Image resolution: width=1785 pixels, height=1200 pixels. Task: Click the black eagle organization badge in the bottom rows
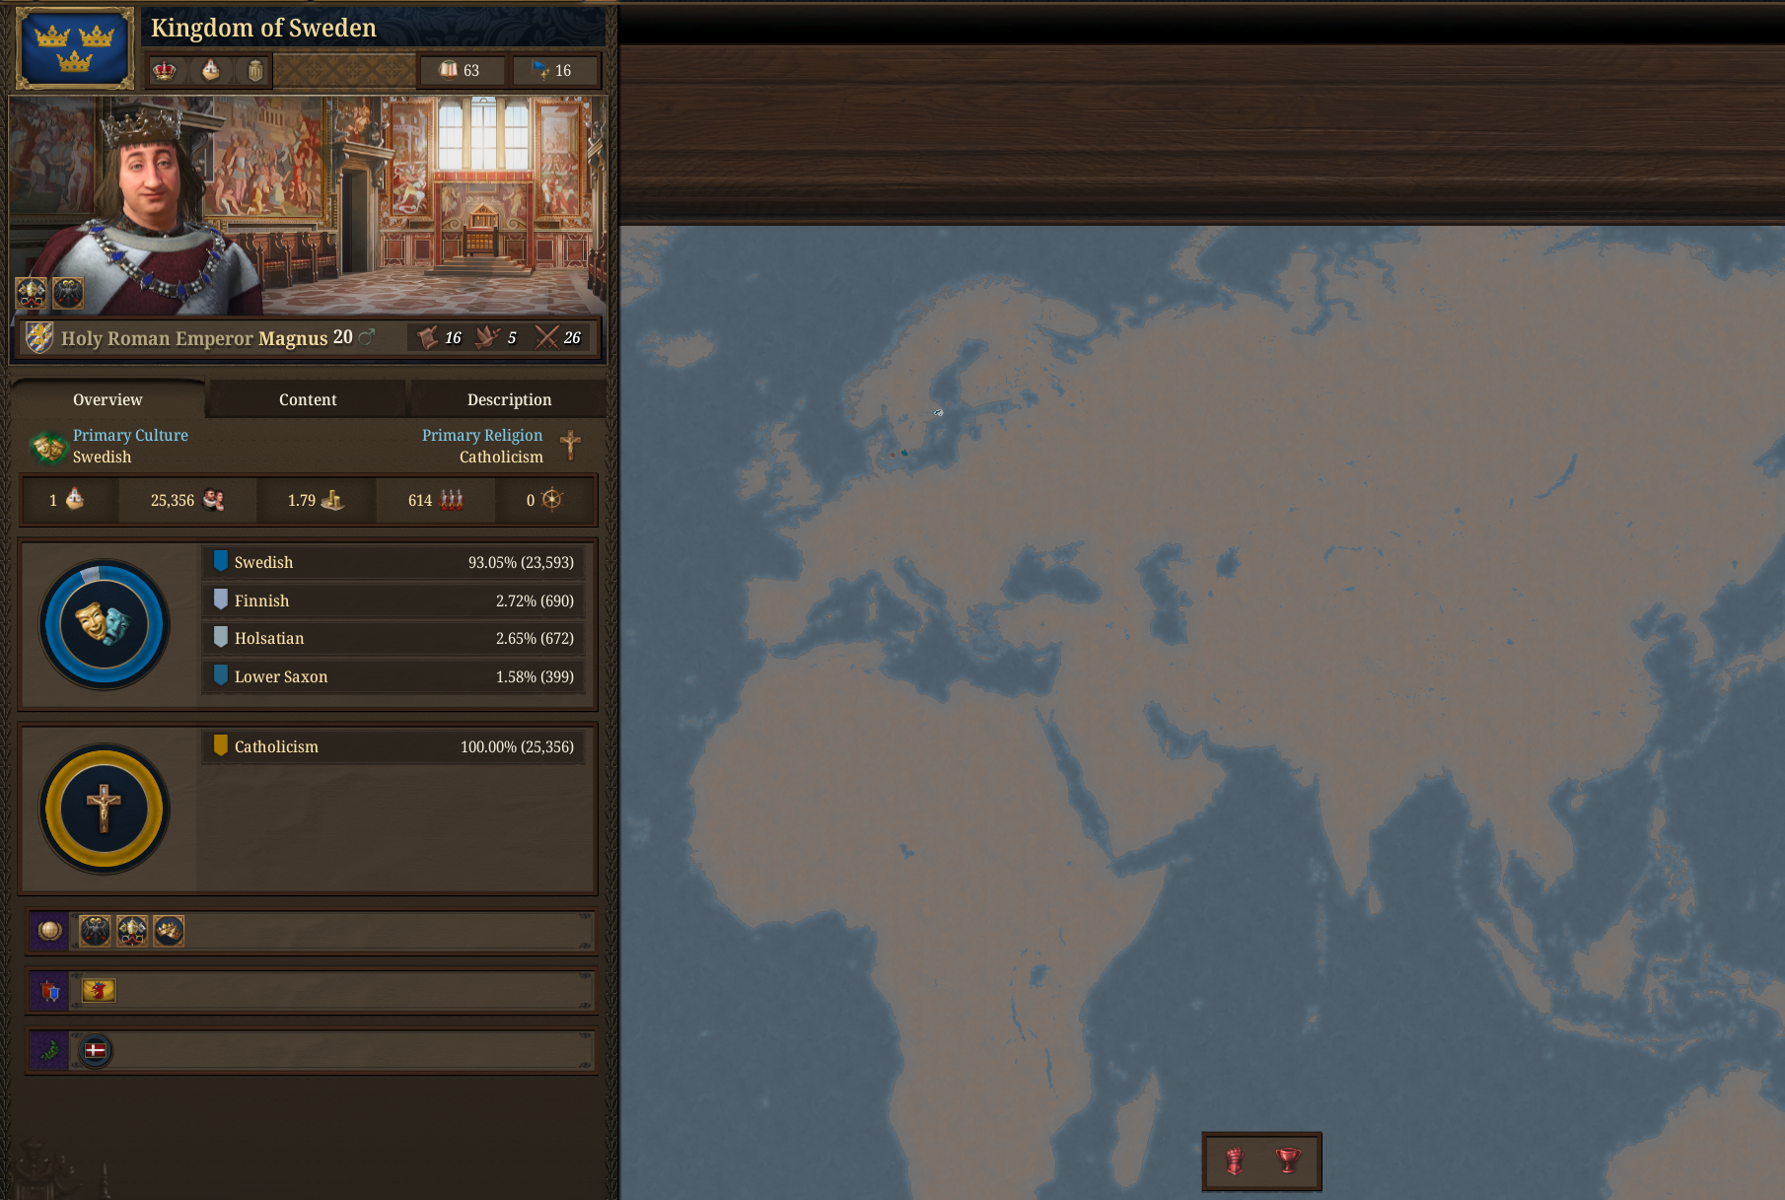[x=95, y=930]
